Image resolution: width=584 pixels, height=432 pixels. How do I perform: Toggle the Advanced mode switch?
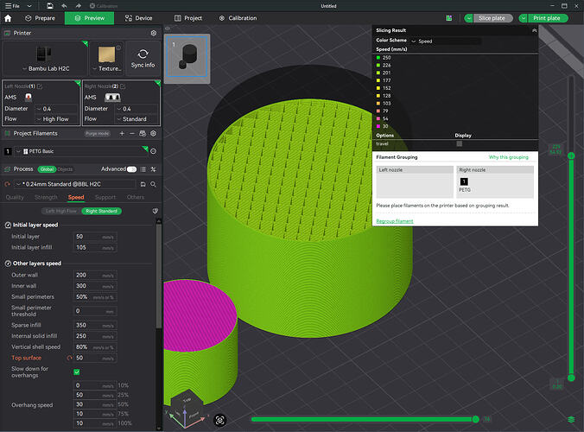coord(131,169)
